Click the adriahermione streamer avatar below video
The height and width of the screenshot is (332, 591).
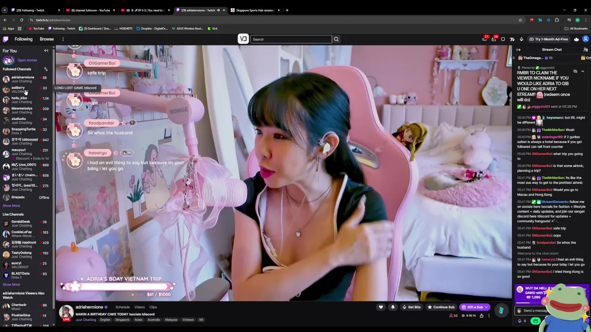66,312
